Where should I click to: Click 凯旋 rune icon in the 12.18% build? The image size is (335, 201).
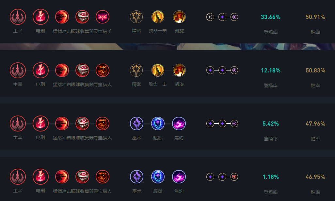coord(179,70)
